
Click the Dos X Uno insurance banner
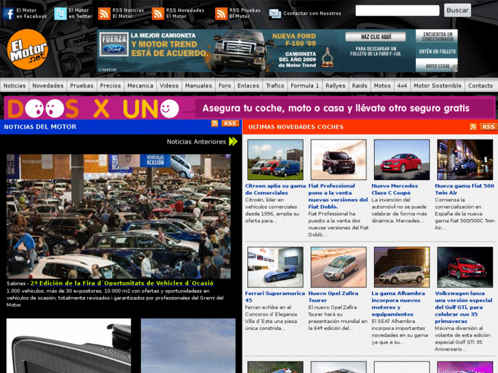coord(249,108)
